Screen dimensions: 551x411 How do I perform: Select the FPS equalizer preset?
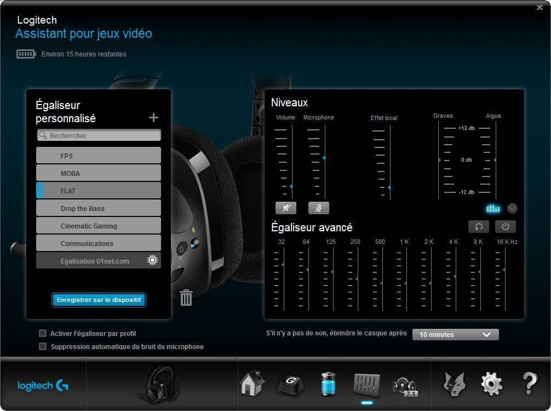click(99, 156)
